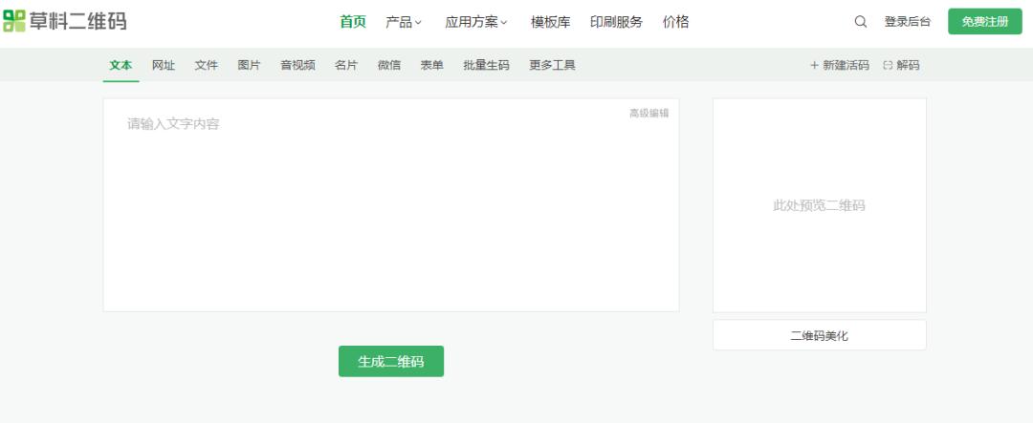1033x423 pixels.
Task: Click the plus icon for 新建活码
Action: pos(814,65)
